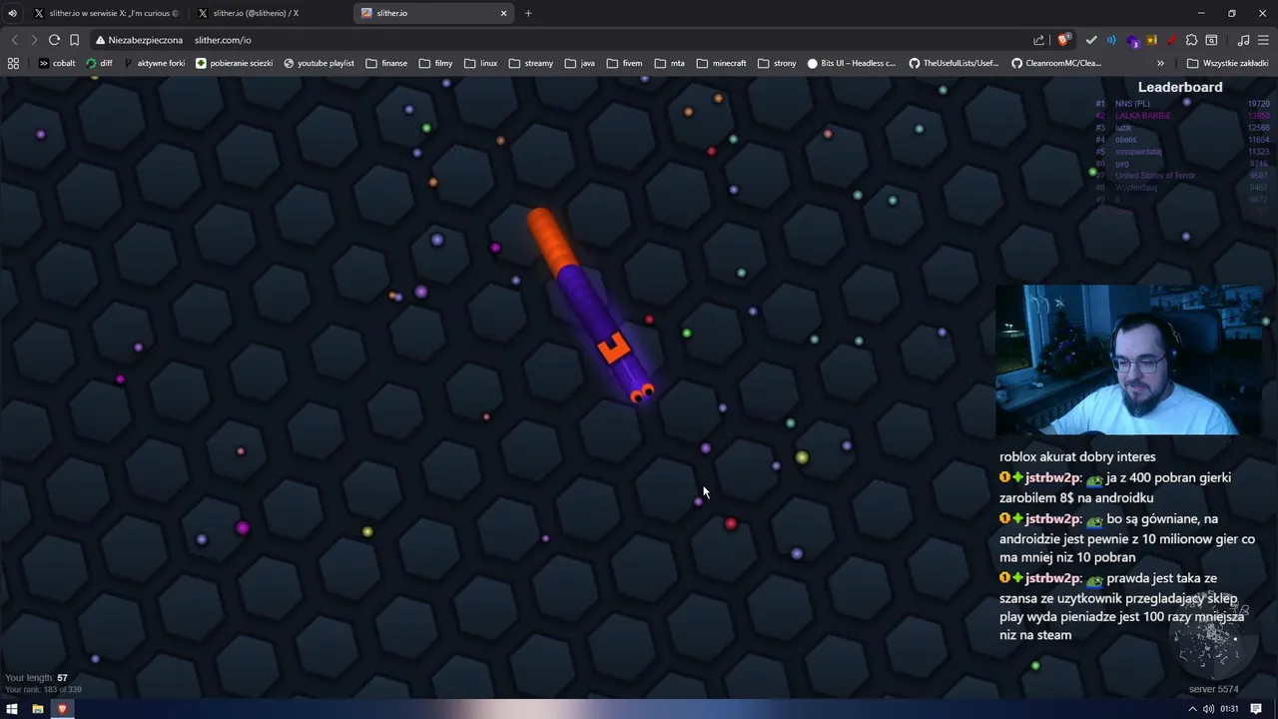Click chat line 'roblox akurat dobry interes'

[x=1077, y=456]
